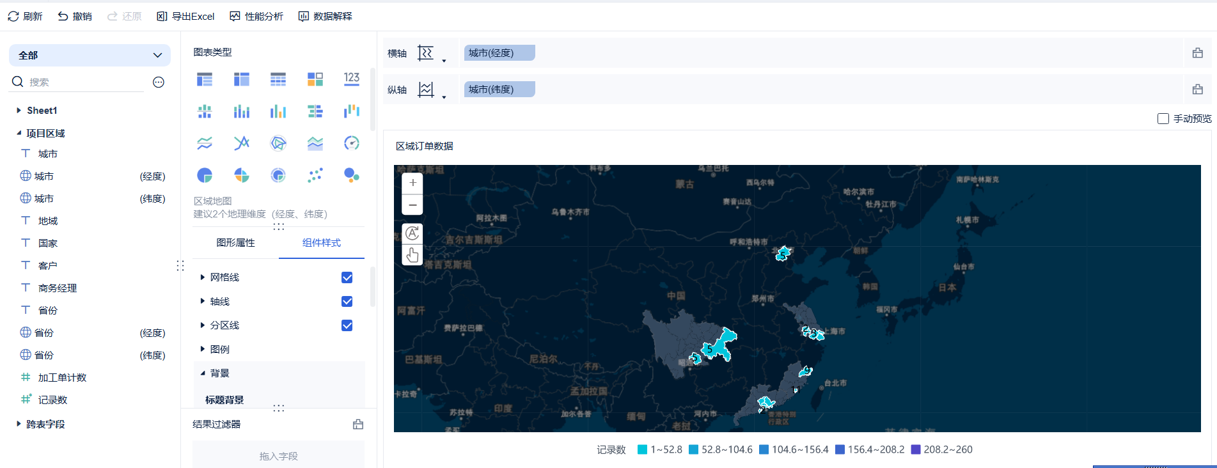Open the 全部 dataset dropdown
Screen dimensions: 1217x468
point(90,55)
